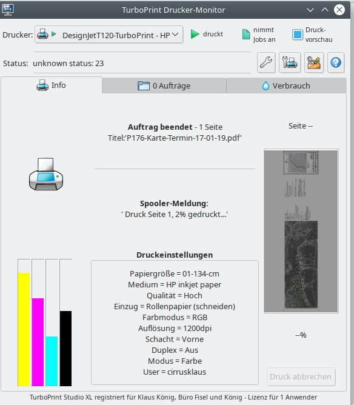Screen dimensions: 354x405
Task: Click the 'Auftrag beendet - 1 Seite' line
Action: coord(175,127)
